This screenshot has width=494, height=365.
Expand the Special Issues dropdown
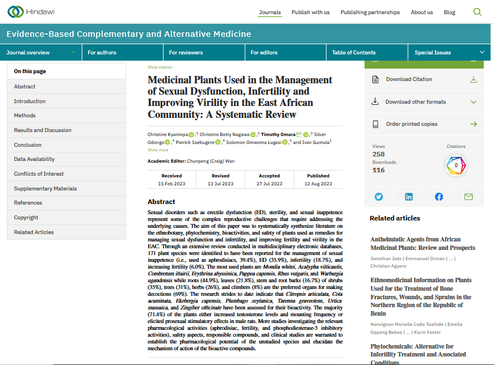[482, 53]
